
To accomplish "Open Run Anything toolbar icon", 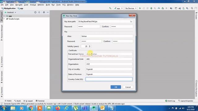I will [x=176, y=8].
